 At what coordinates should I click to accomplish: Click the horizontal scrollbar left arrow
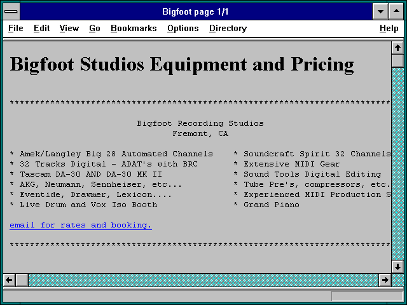(9, 280)
